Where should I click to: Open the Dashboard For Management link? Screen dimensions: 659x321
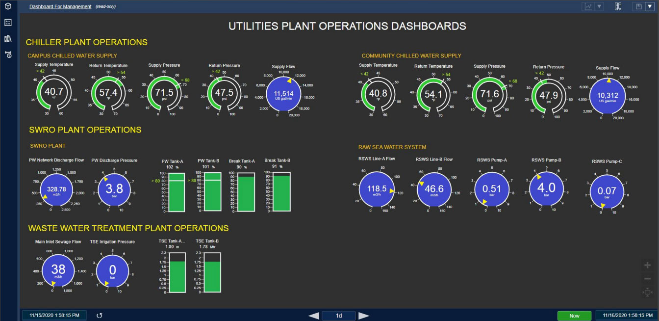coord(60,6)
